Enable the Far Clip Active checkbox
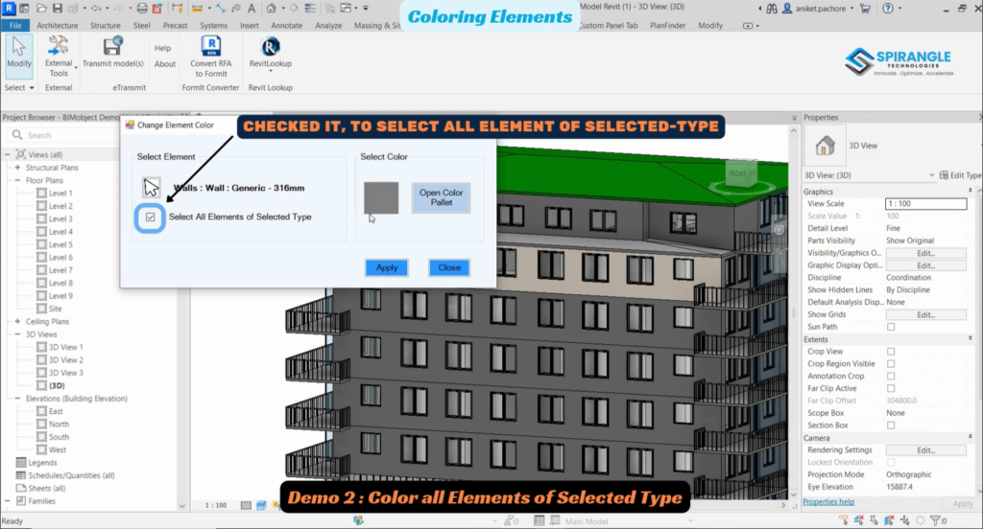 pyautogui.click(x=891, y=389)
